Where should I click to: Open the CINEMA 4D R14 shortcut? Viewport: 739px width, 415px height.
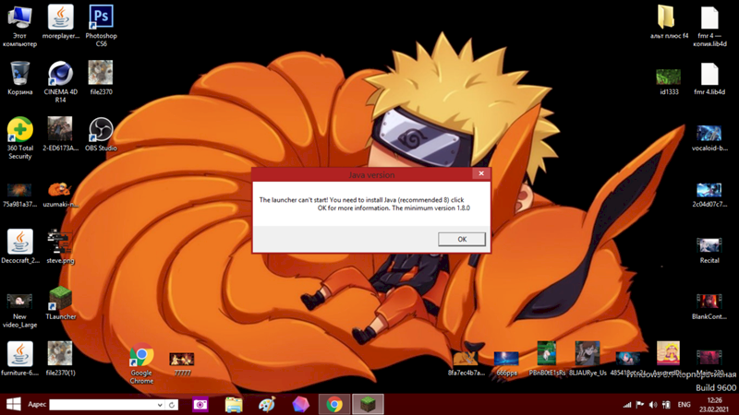[x=60, y=74]
